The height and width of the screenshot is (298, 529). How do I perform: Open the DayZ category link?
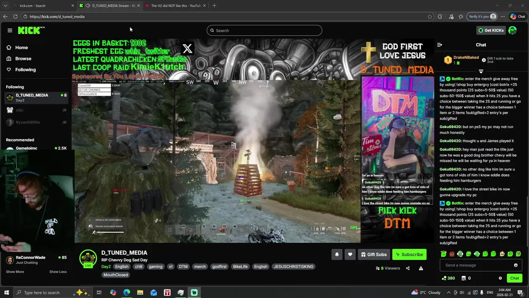click(106, 267)
